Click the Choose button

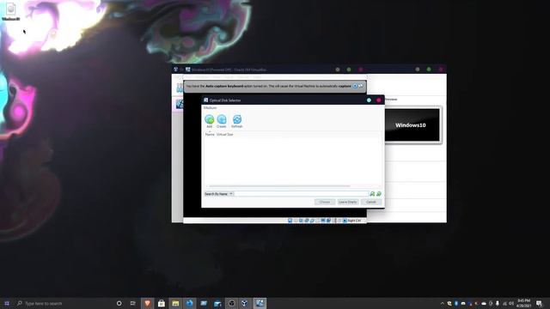point(325,203)
